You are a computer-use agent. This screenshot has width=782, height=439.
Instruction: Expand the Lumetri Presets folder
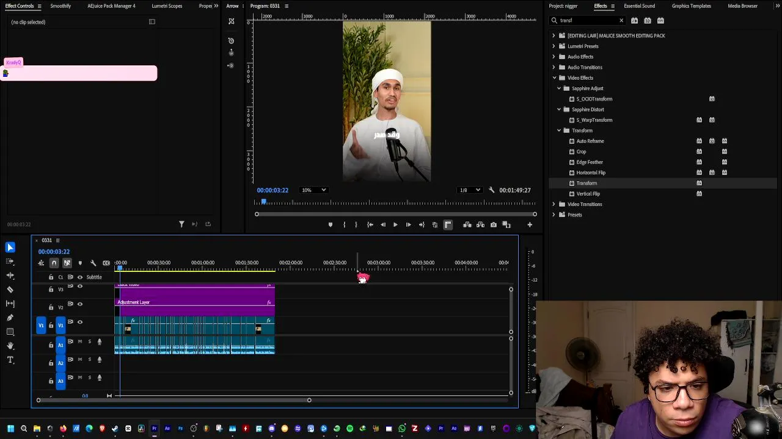[x=554, y=46]
